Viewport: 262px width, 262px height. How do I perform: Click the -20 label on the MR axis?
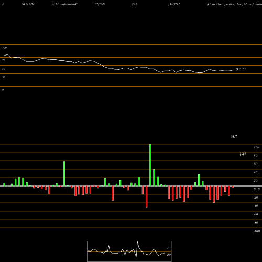256,198
